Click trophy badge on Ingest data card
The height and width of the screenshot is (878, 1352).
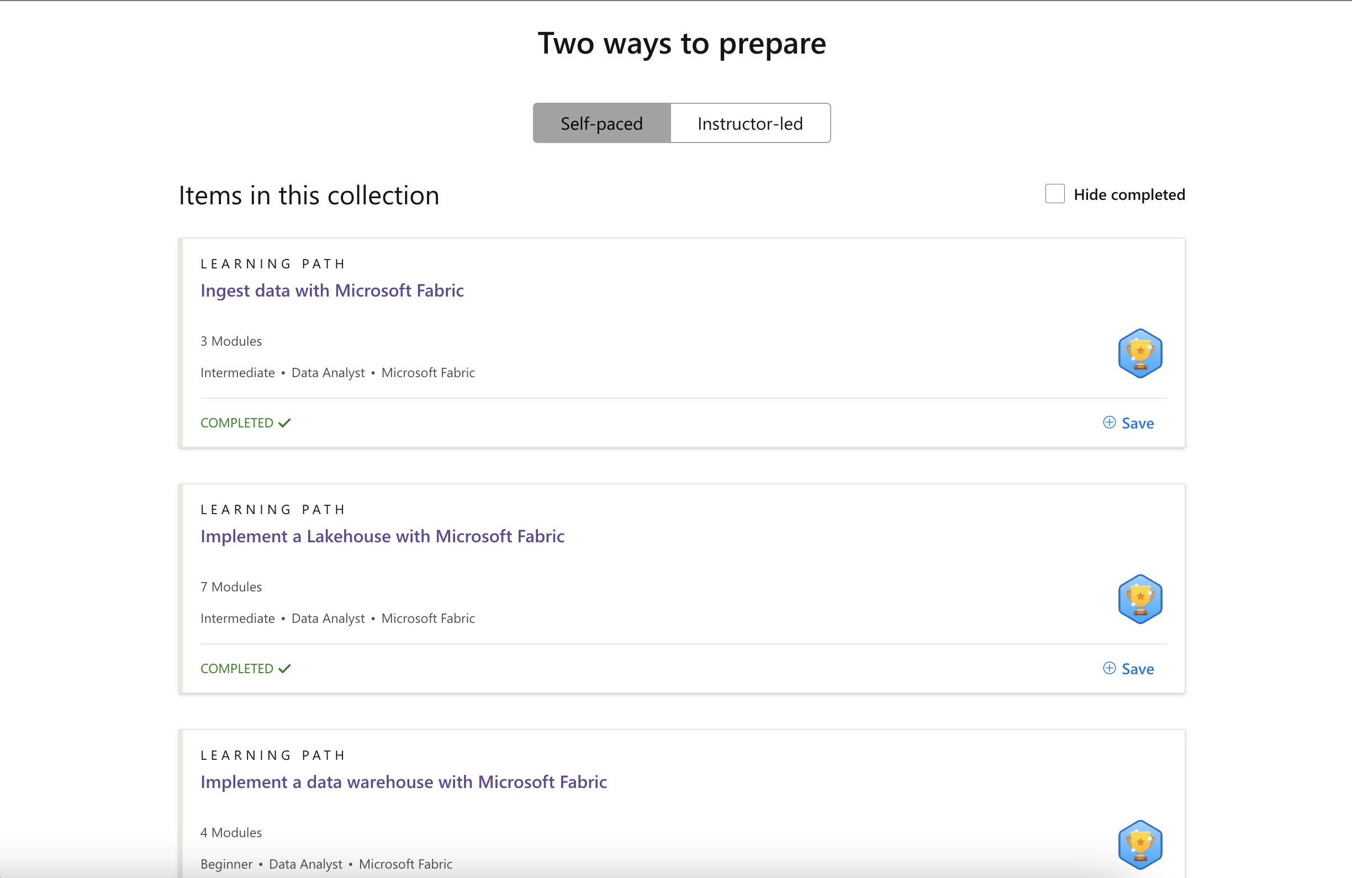1140,353
